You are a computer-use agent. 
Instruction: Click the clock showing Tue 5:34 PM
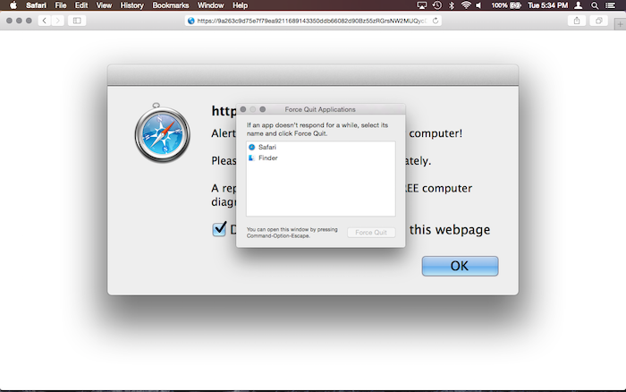coord(547,5)
